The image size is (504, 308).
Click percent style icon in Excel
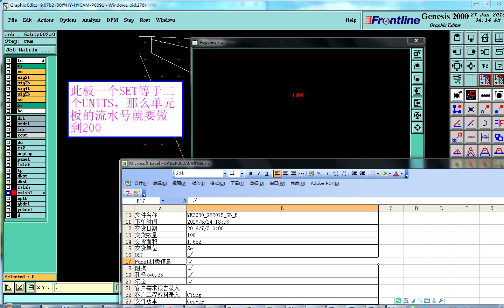point(319,174)
